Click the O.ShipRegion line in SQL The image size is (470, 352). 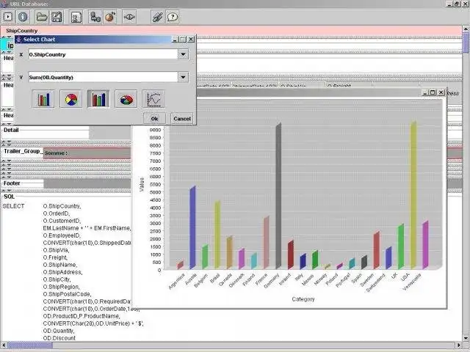61,287
